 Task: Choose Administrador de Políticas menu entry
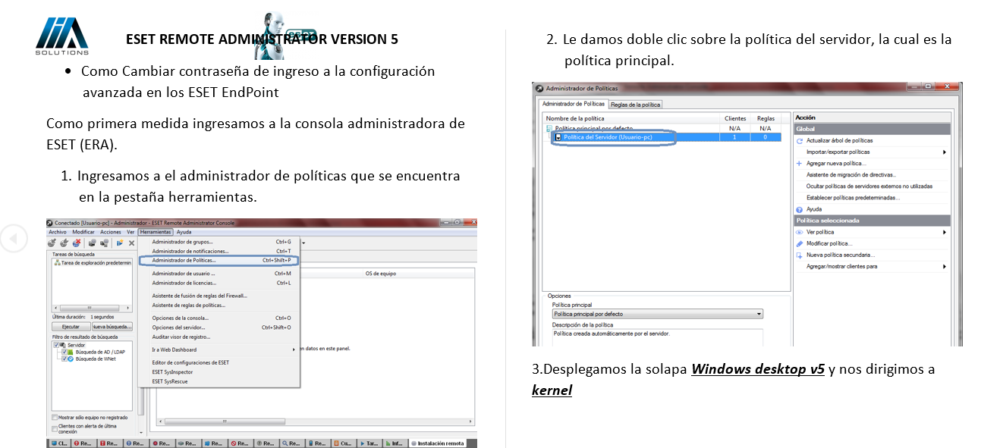pyautogui.click(x=220, y=260)
